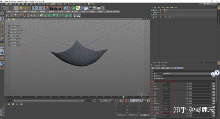Click the Attribute Manager back arrow
Image resolution: width=220 pixels, height=119 pixels.
202,63
